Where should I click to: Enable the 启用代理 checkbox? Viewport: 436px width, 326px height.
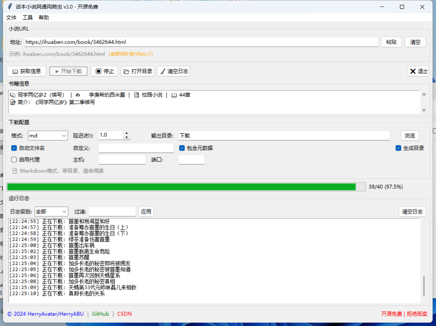click(x=25, y=159)
